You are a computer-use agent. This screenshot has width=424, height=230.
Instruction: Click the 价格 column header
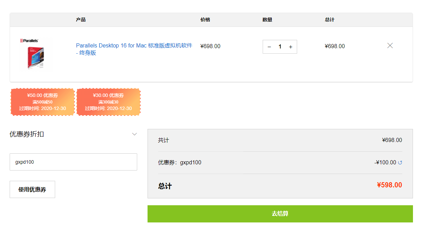point(205,20)
